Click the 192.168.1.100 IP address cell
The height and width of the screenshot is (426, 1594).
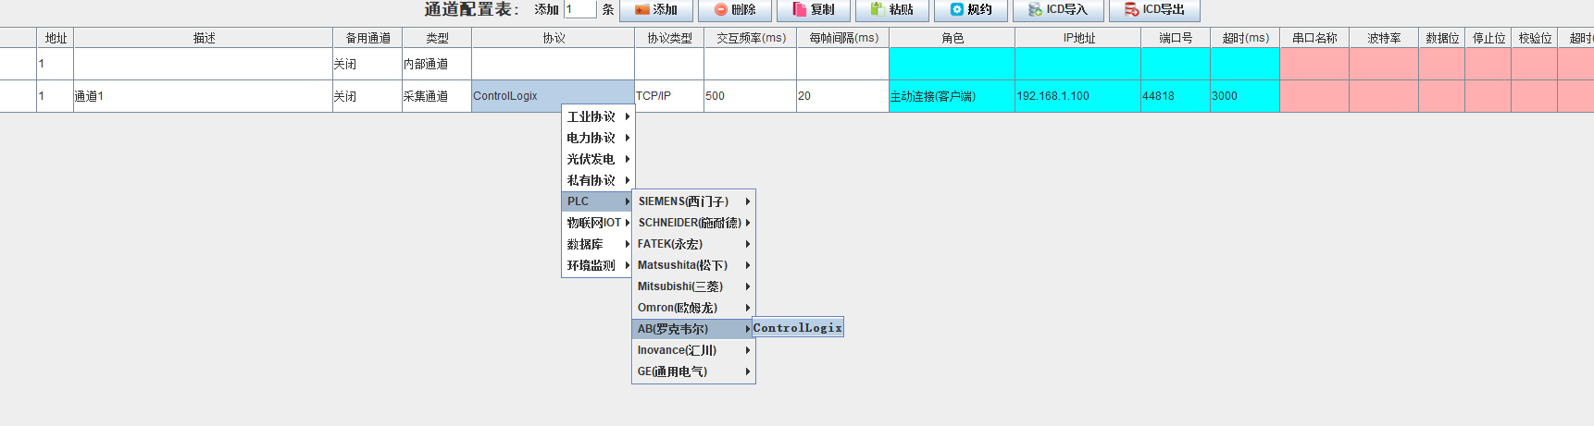point(1077,96)
